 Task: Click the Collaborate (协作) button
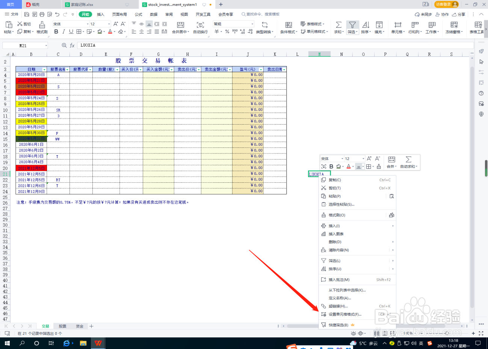pyautogui.click(x=442, y=15)
